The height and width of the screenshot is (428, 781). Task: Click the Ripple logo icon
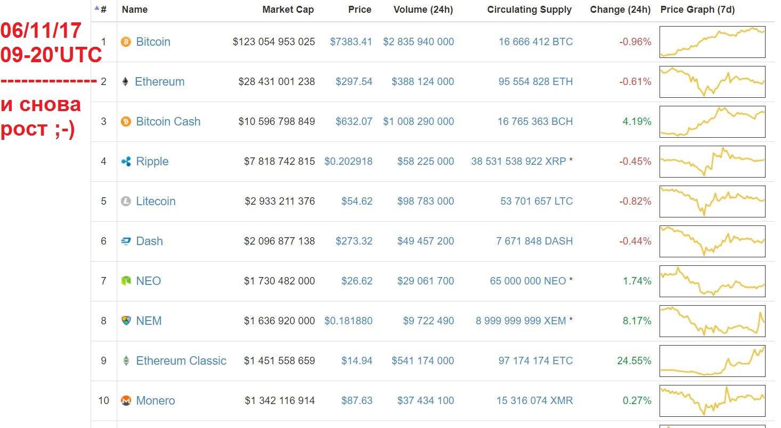coord(126,161)
